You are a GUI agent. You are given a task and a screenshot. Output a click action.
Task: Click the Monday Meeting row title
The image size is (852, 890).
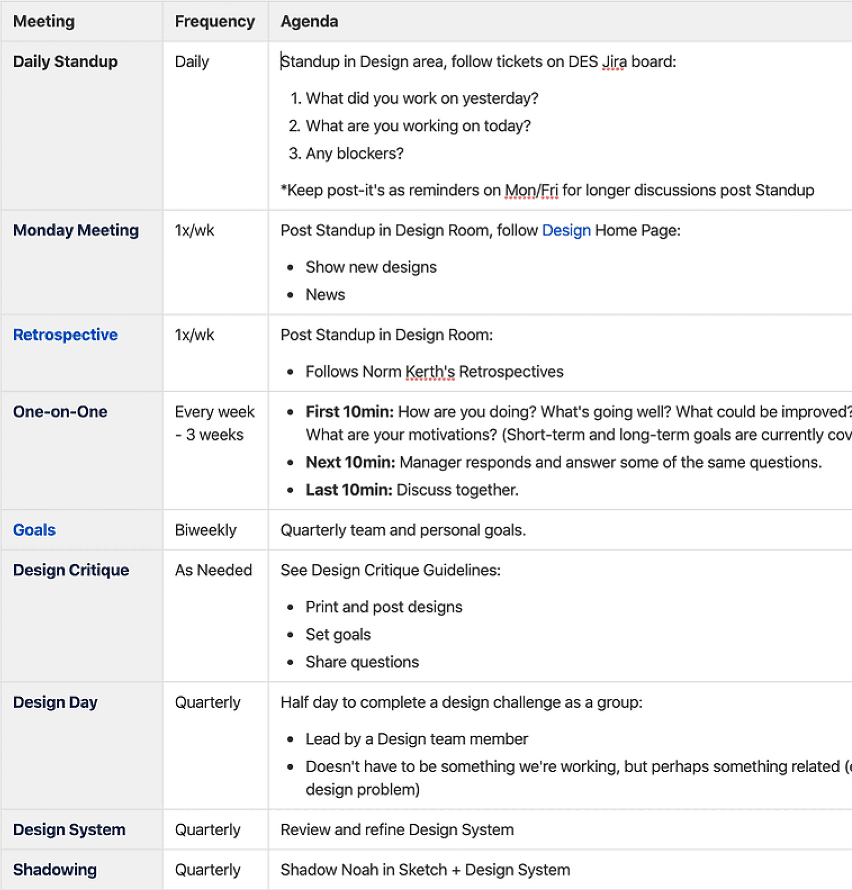(76, 230)
